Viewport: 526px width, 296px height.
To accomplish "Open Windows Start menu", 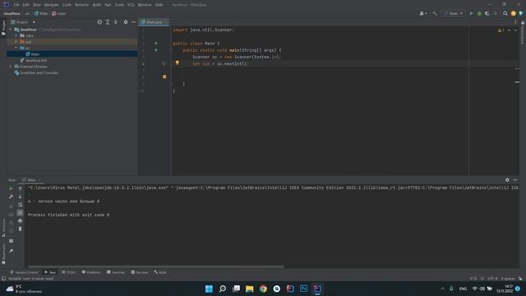I will [x=209, y=289].
